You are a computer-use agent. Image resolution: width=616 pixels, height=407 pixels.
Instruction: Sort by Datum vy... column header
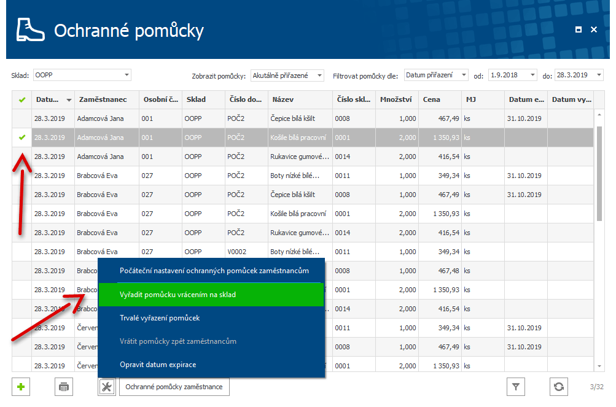pyautogui.click(x=571, y=100)
